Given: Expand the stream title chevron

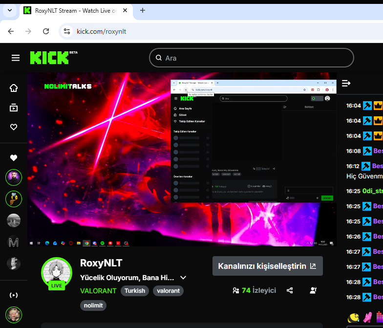Looking at the screenshot, I should tap(183, 278).
